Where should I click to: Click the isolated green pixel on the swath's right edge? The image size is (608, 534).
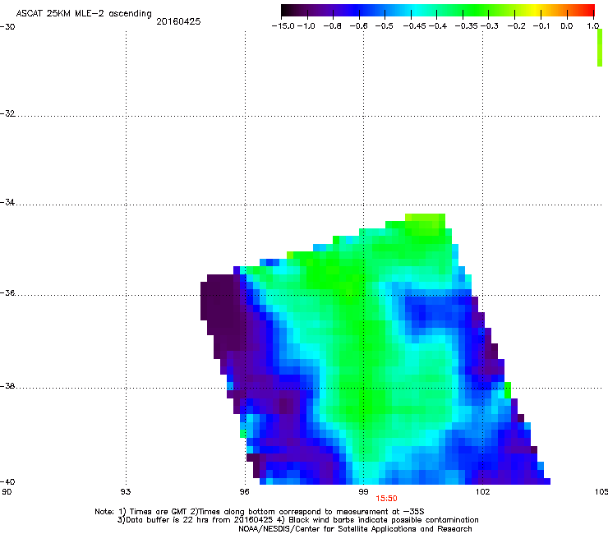pos(508,389)
